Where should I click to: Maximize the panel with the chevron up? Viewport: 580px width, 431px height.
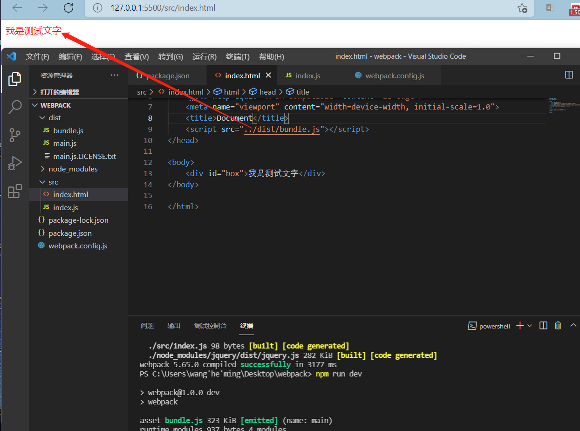573,326
